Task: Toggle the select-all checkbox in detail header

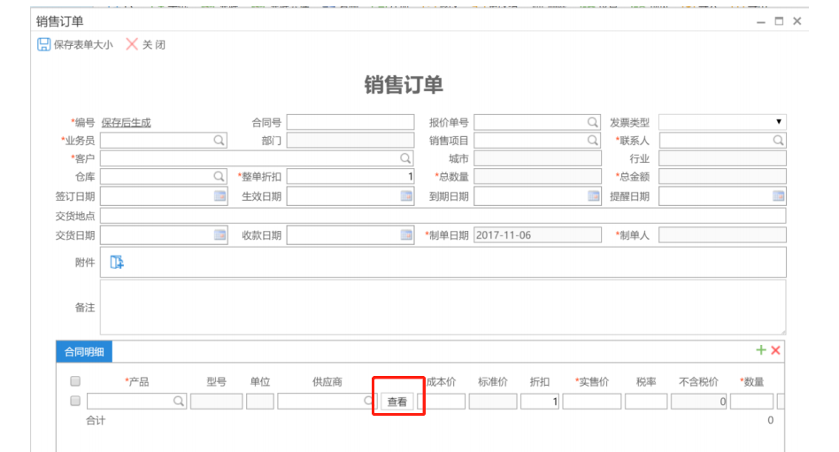Action: (x=75, y=382)
